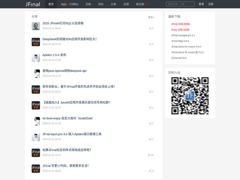Open the 俱乐部 nav item
240x180 pixels.
pyautogui.click(x=140, y=4)
